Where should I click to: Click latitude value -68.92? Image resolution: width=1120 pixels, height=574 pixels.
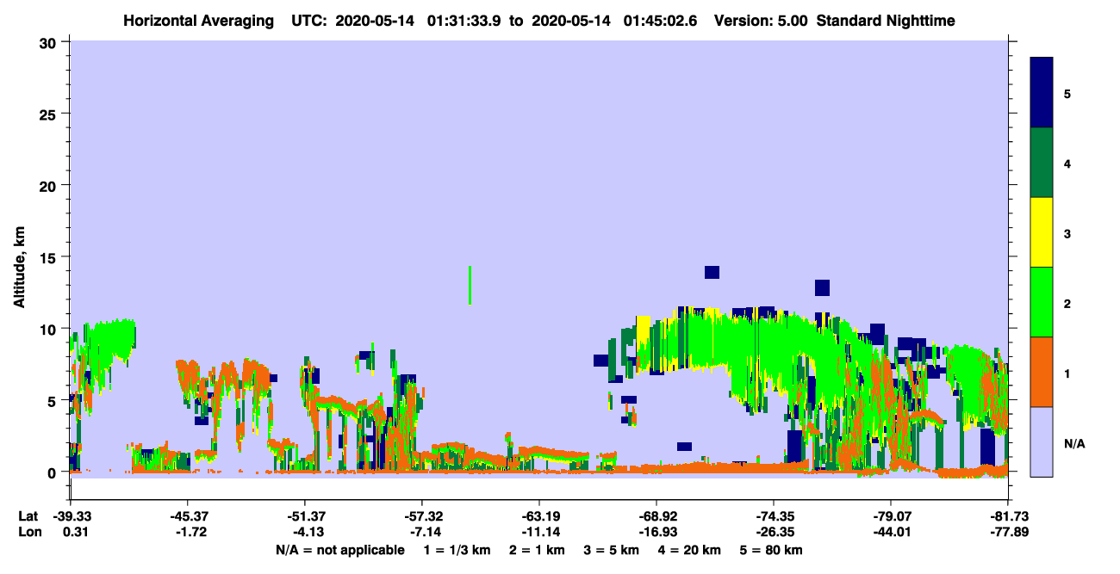[x=656, y=516]
